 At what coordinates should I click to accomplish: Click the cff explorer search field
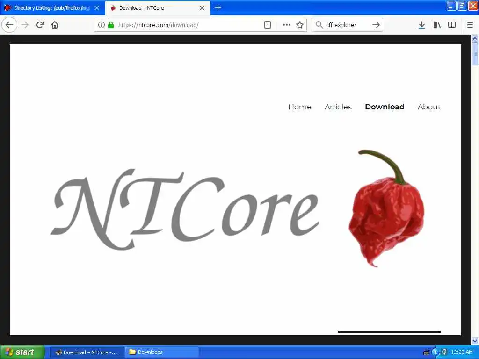pos(347,25)
